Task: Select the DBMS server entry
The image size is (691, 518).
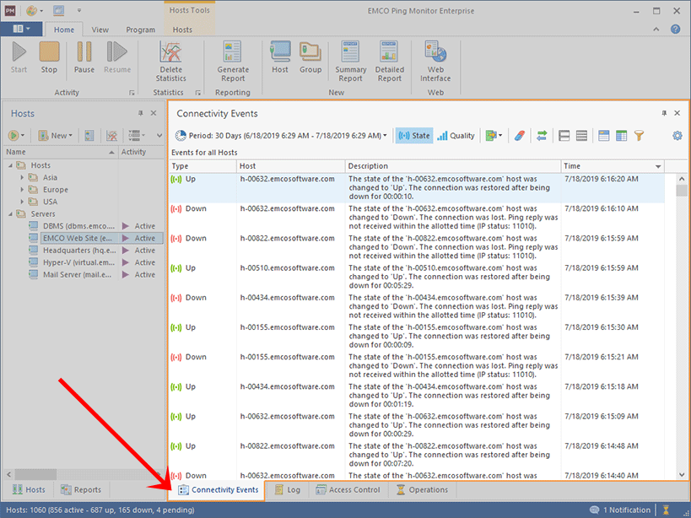Action: [78, 226]
